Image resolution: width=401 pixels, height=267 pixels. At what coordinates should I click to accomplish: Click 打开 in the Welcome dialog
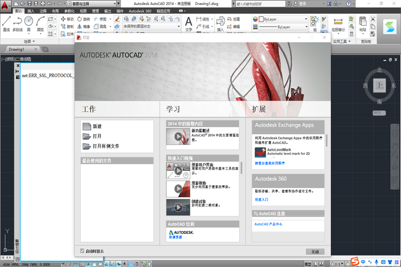pos(92,136)
